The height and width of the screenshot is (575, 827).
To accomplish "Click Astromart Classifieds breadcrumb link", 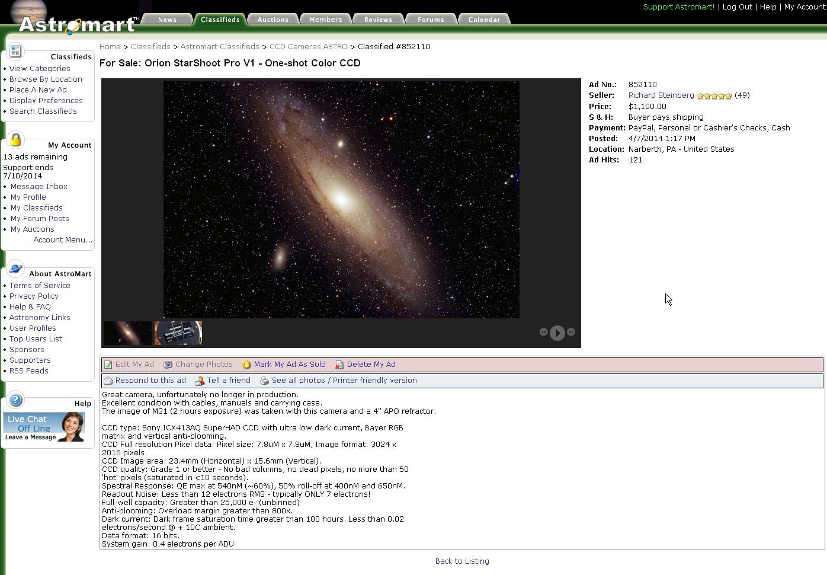I will 220,47.
